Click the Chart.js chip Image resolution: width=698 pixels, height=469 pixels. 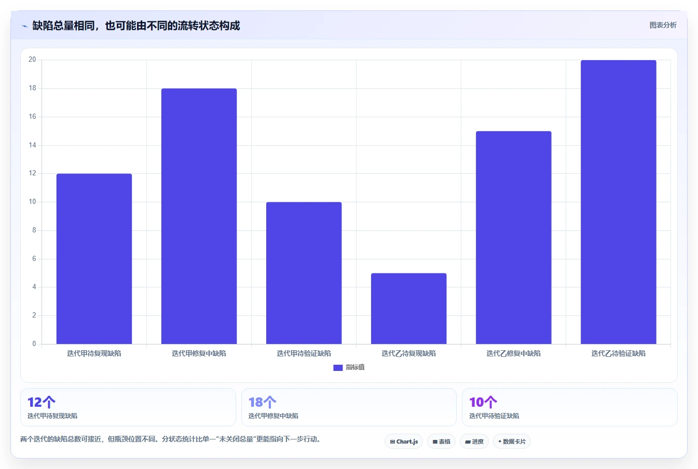[x=404, y=442]
